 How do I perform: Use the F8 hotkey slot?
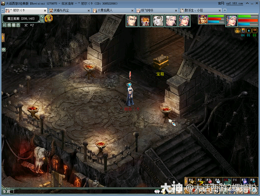pyautogui.click(x=253, y=181)
